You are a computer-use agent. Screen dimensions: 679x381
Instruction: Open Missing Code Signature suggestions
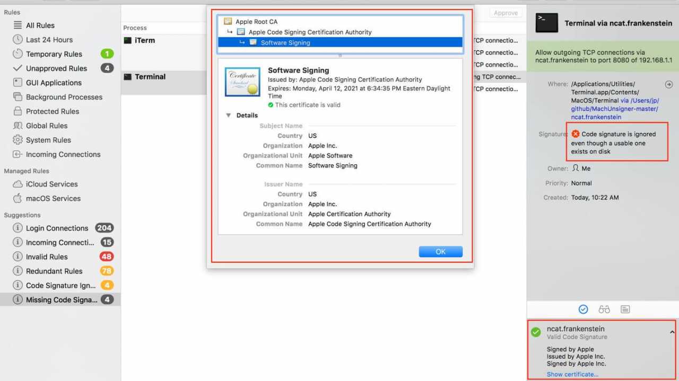(62, 299)
